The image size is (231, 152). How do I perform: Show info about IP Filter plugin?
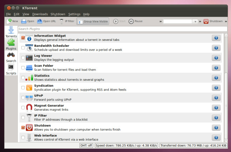[216, 117]
